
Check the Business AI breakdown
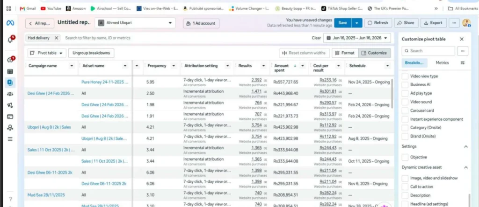(x=405, y=85)
